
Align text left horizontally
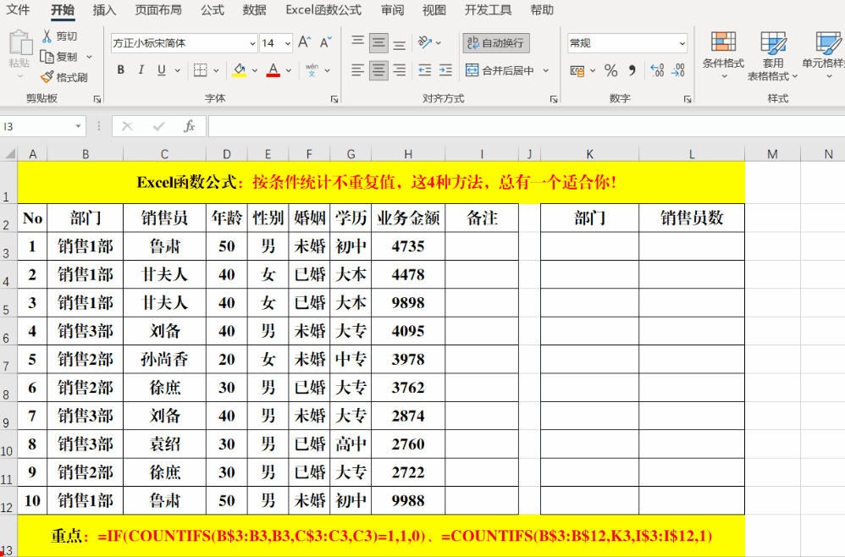click(358, 70)
